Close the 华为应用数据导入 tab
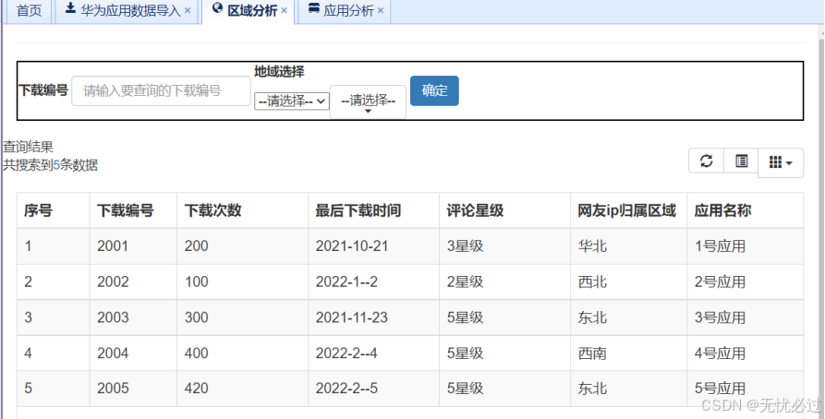Screen dimensions: 825x419 click(x=188, y=11)
